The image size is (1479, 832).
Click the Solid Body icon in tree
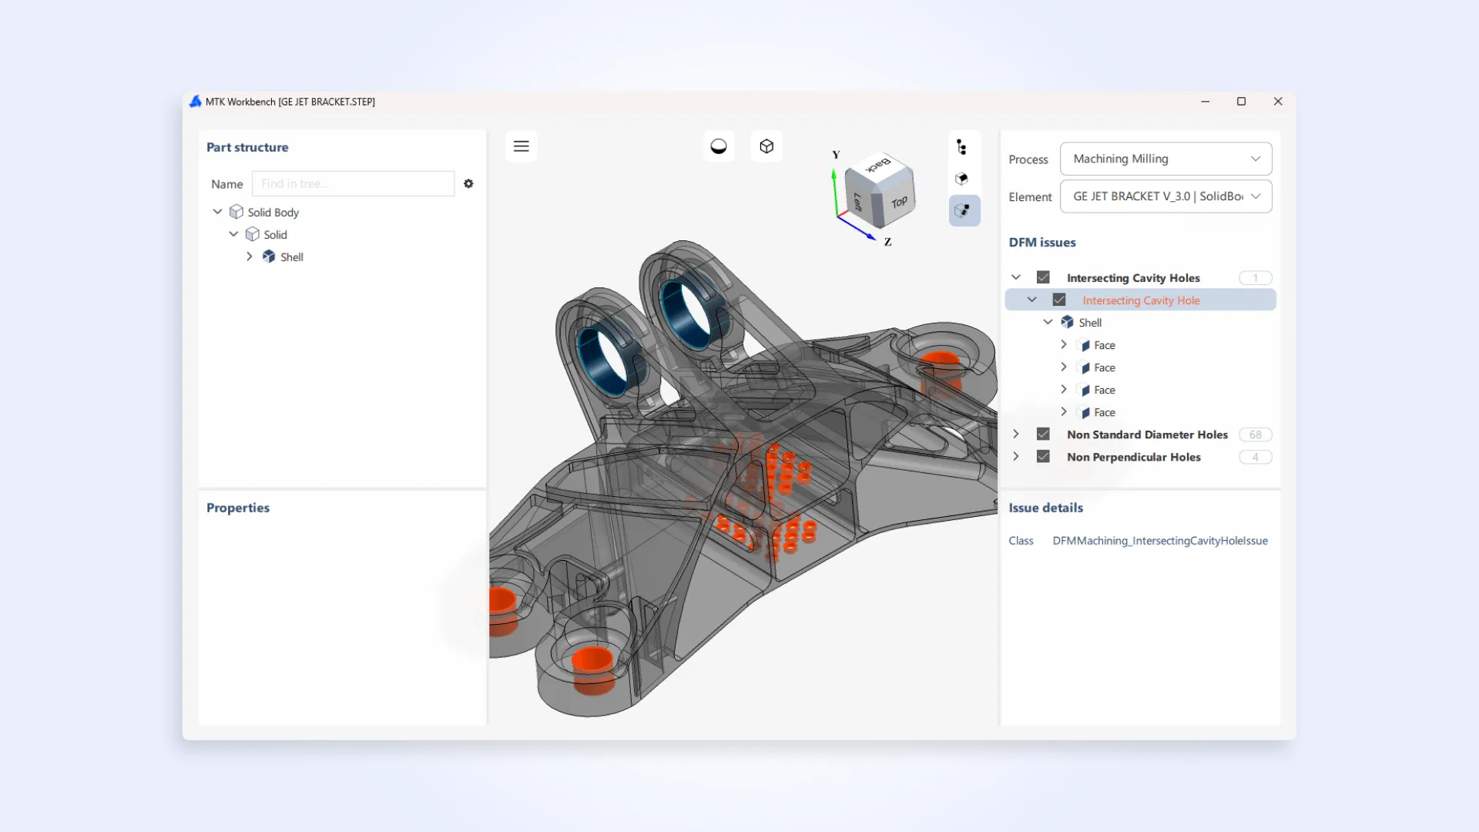pyautogui.click(x=235, y=211)
